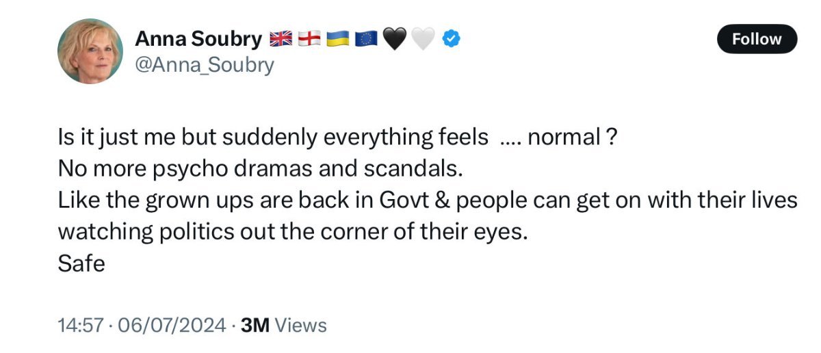Image resolution: width=821 pixels, height=353 pixels.
Task: Click the blue verified checkmark badge
Action: pyautogui.click(x=450, y=40)
